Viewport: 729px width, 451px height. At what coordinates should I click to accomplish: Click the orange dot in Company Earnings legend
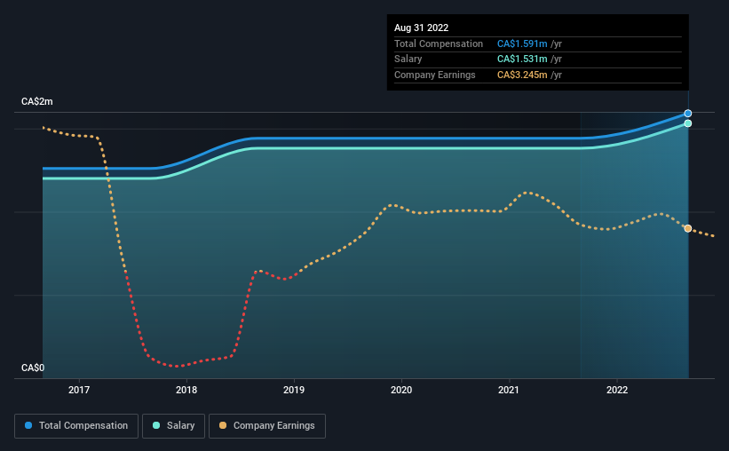(x=223, y=425)
